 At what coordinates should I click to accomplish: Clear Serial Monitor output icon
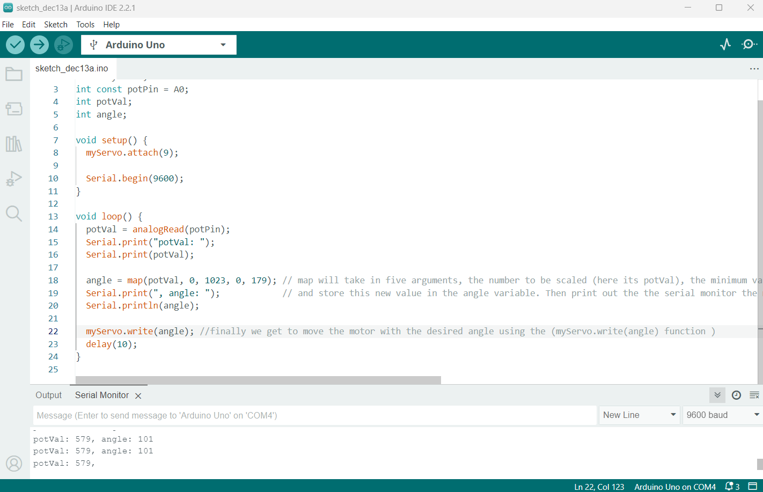(x=754, y=395)
